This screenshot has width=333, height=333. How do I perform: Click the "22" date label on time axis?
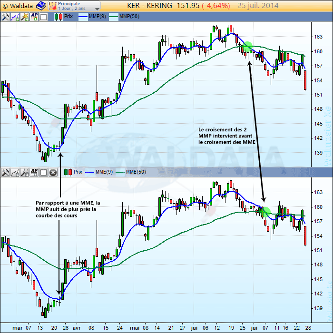click(x=297, y=328)
